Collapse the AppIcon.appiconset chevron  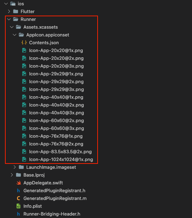[15, 35]
